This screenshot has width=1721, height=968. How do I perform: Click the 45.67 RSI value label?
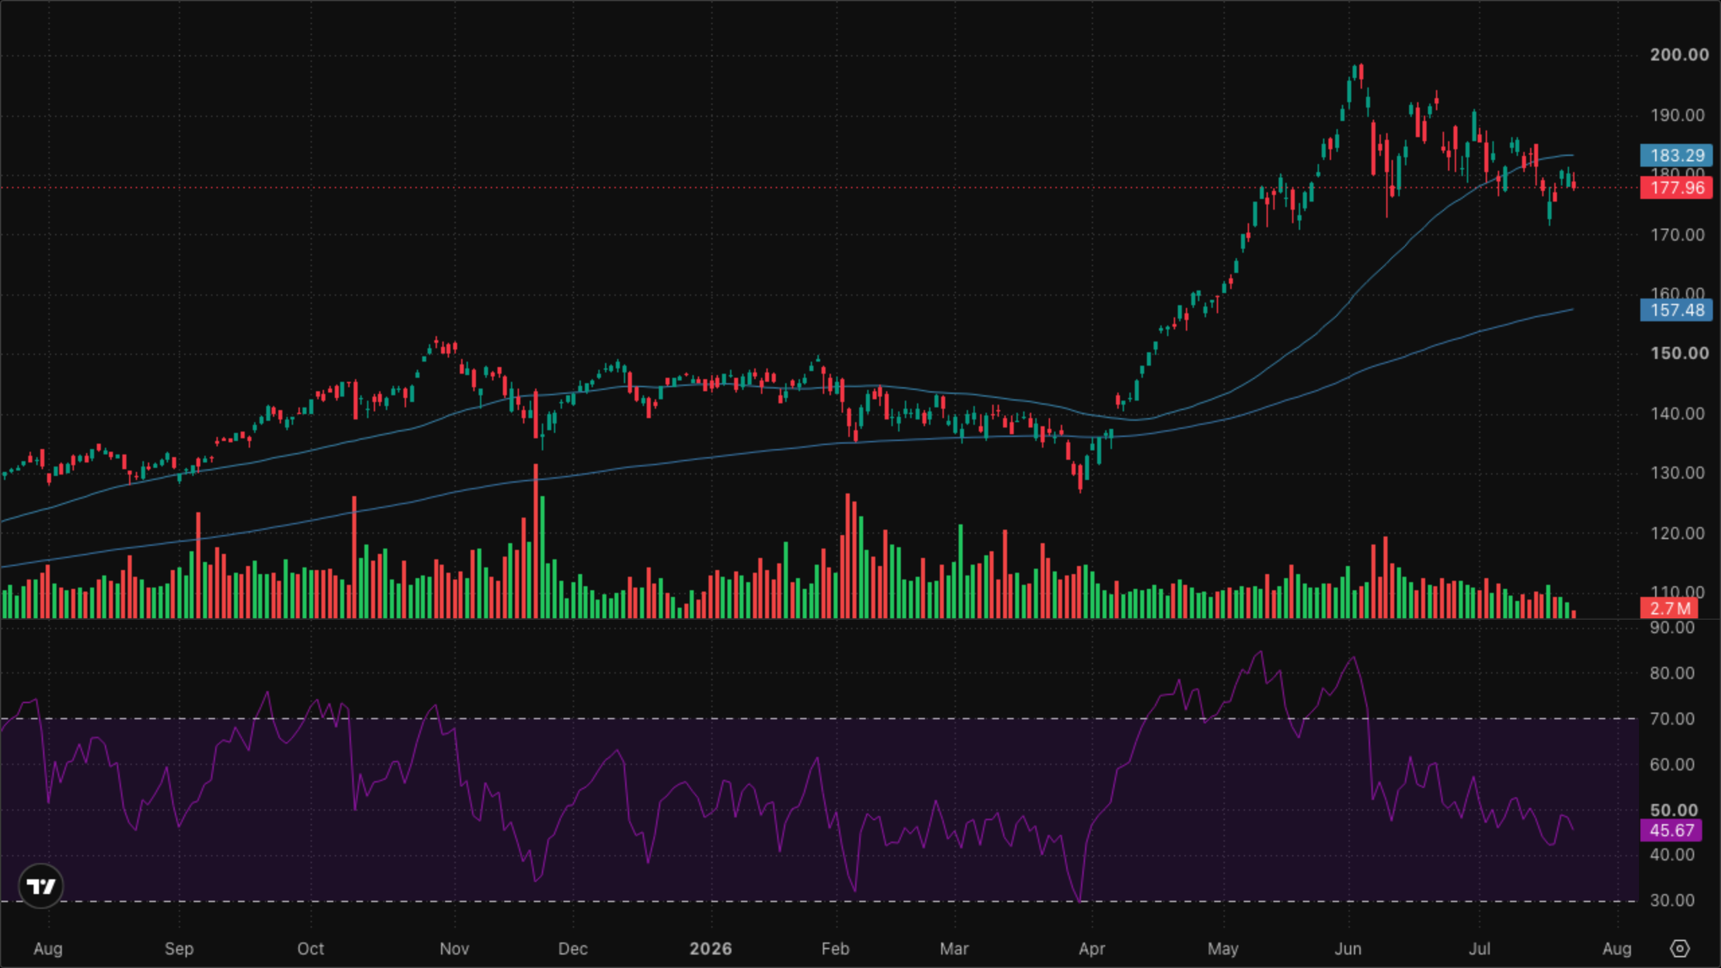coord(1671,830)
